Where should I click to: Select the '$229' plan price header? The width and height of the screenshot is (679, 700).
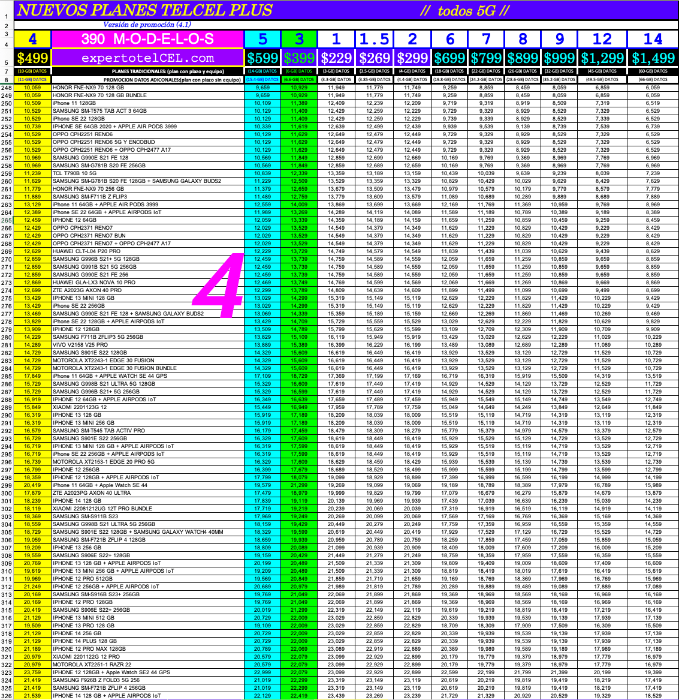click(x=336, y=58)
